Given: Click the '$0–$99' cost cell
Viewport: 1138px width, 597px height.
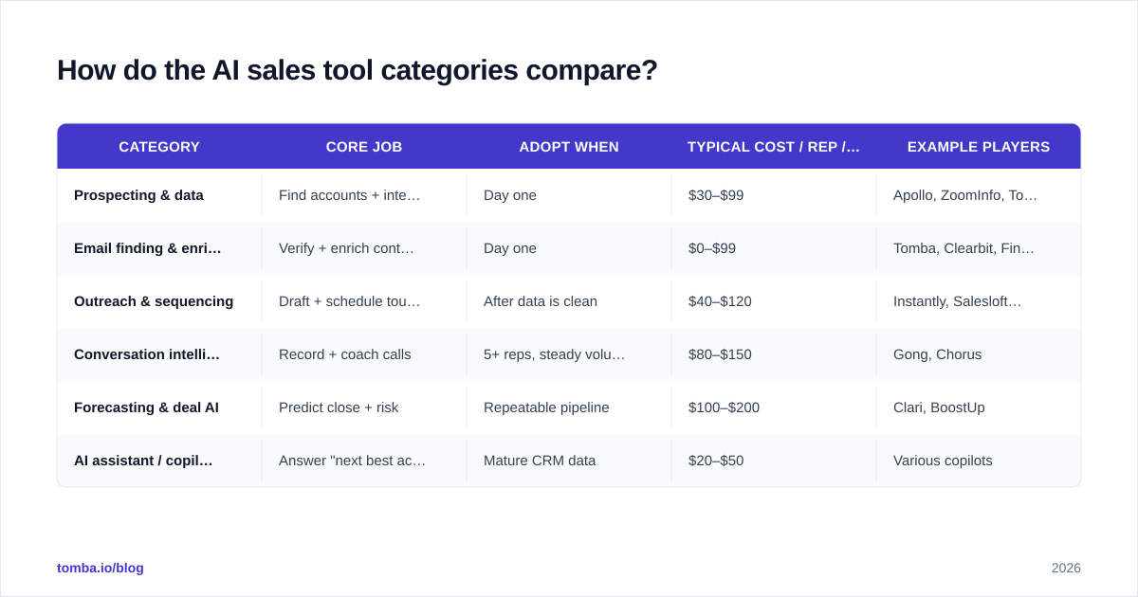Looking at the screenshot, I should pyautogui.click(x=774, y=248).
